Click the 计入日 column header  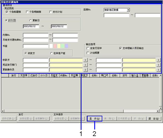(x=44, y=76)
